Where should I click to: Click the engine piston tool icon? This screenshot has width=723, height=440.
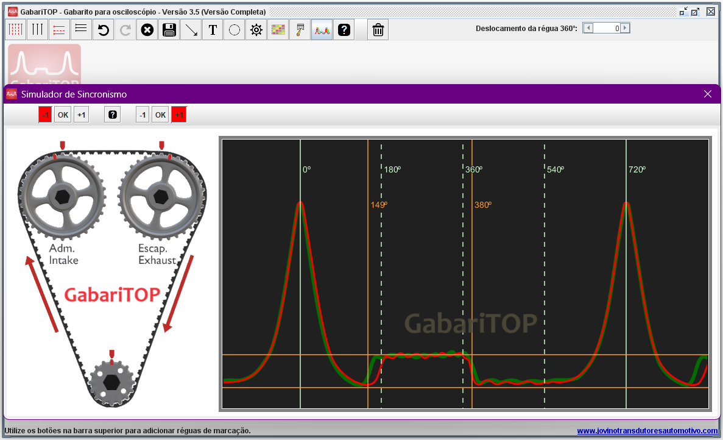(300, 30)
